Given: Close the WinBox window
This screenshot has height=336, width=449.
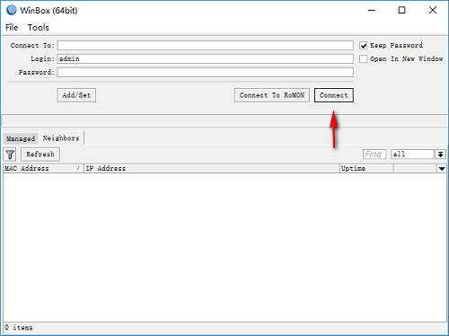Looking at the screenshot, I should point(433,11).
